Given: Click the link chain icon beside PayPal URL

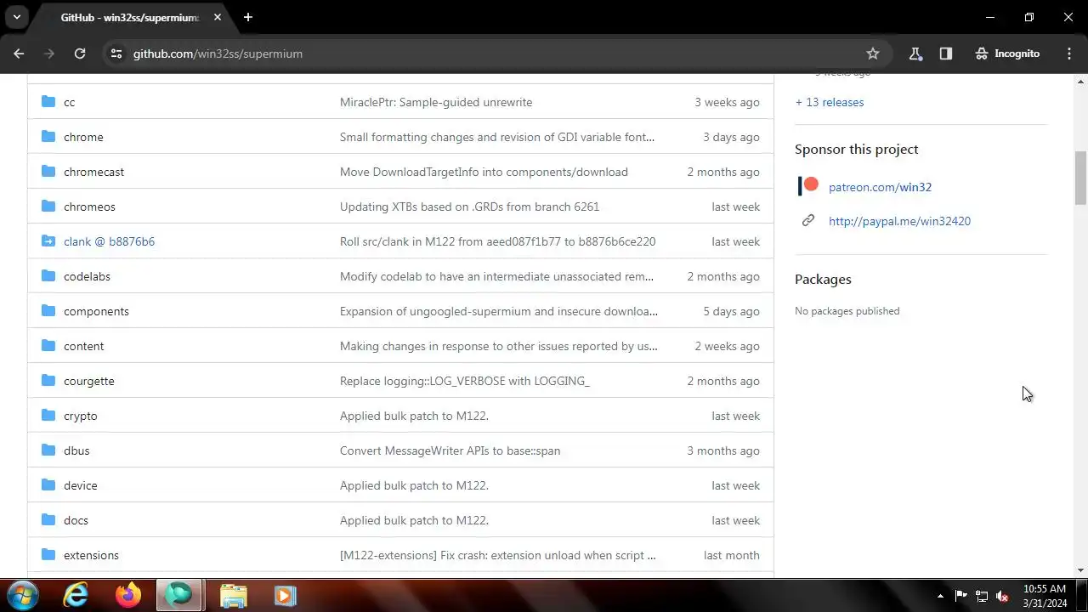Looking at the screenshot, I should (x=808, y=221).
